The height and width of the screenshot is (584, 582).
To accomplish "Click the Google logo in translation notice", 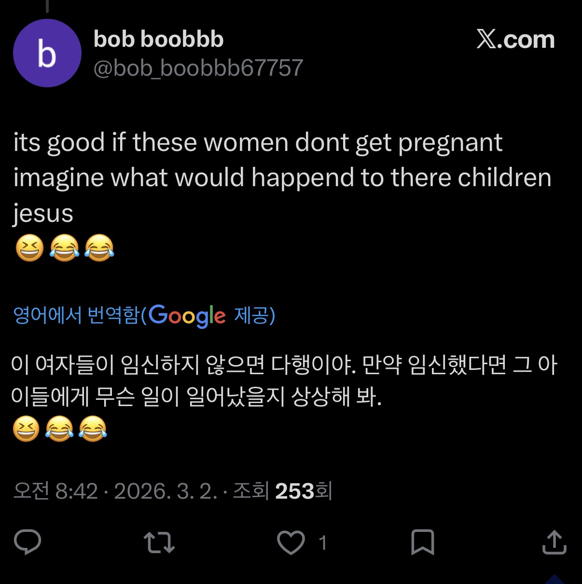I will pos(187,316).
